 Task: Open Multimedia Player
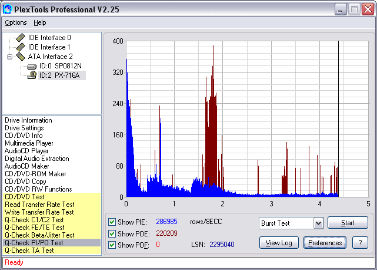29,143
